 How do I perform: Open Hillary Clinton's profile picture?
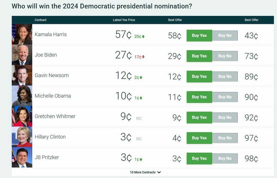(22, 137)
